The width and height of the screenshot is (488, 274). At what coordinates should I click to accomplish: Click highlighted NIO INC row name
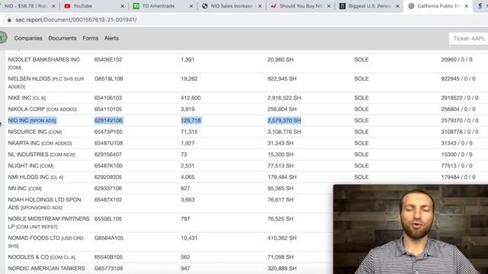click(32, 120)
